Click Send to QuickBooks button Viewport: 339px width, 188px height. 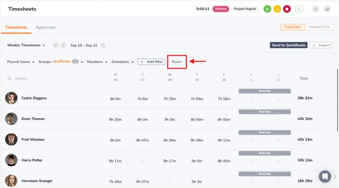tap(288, 45)
